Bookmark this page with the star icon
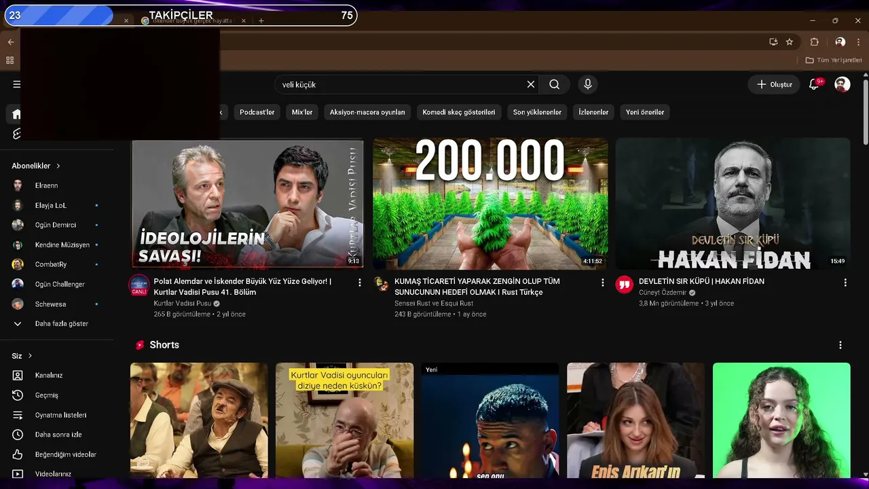The height and width of the screenshot is (489, 869). [789, 41]
